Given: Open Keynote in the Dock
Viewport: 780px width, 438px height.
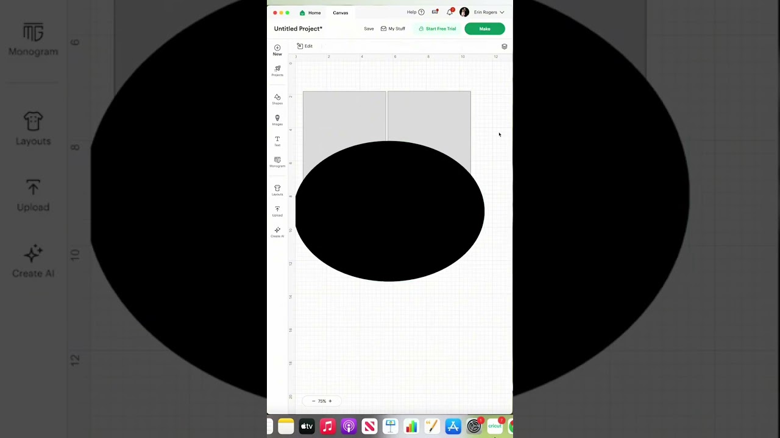Looking at the screenshot, I should (391, 426).
